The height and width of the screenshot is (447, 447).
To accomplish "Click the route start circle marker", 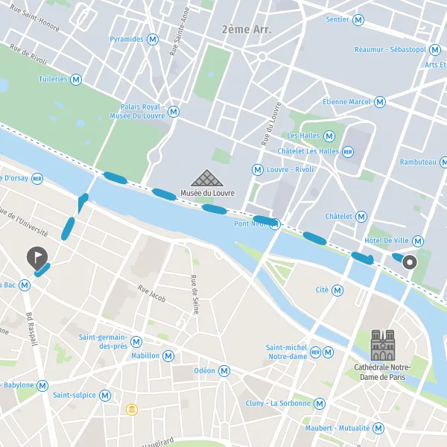I will 410,262.
